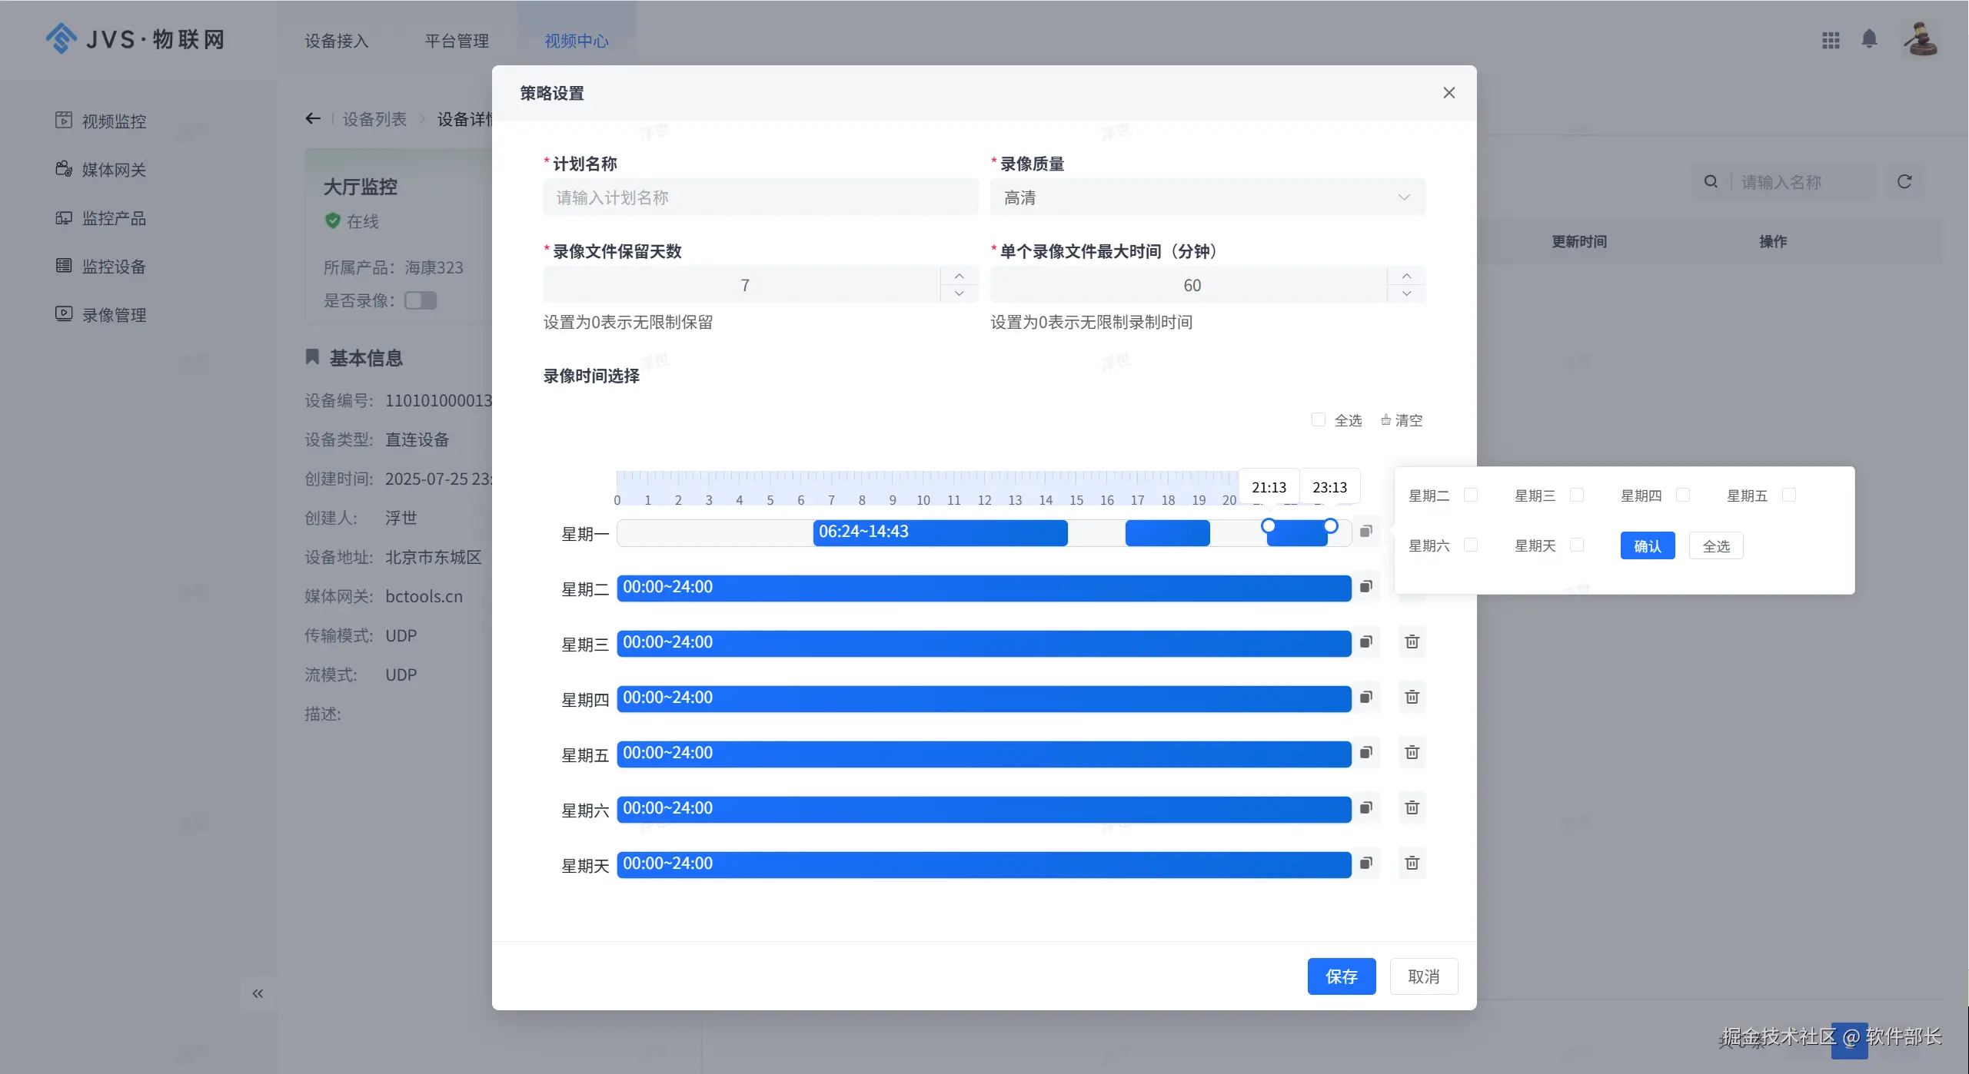Tick the 星期六 checkbox in copy popup
The height and width of the screenshot is (1074, 1969).
[x=1470, y=545]
